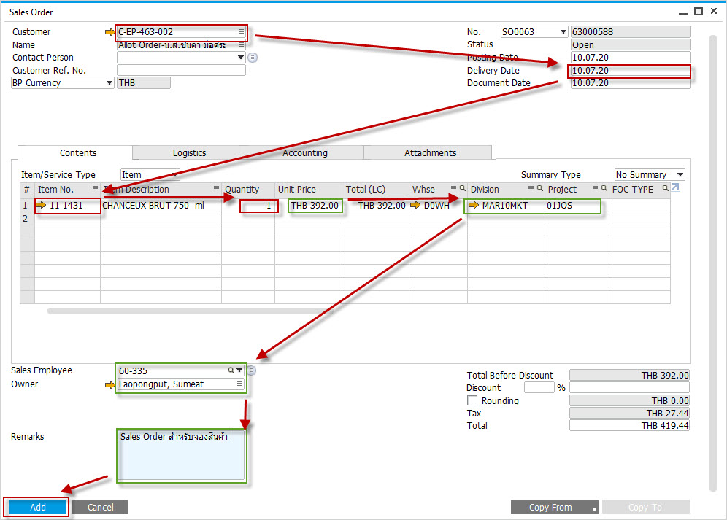Click the window's vertical scrollbar
Viewport: 727px width, 520px height.
click(x=713, y=263)
